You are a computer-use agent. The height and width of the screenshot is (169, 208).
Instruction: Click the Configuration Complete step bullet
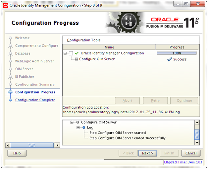point(10,100)
